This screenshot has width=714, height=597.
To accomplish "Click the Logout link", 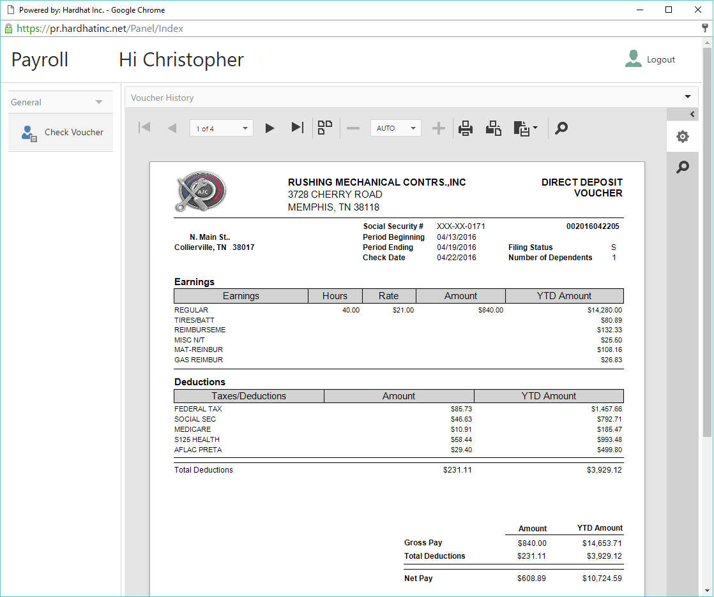I will (x=660, y=59).
